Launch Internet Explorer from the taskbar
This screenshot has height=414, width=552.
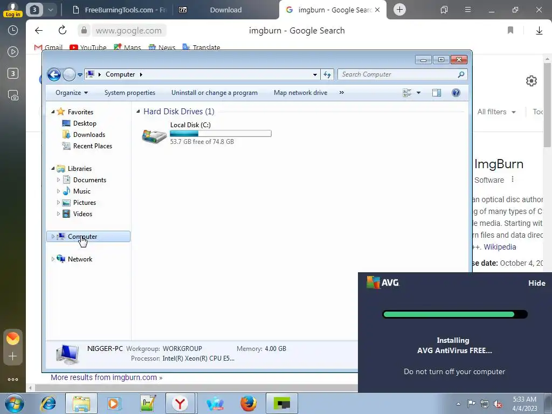pyautogui.click(x=48, y=403)
